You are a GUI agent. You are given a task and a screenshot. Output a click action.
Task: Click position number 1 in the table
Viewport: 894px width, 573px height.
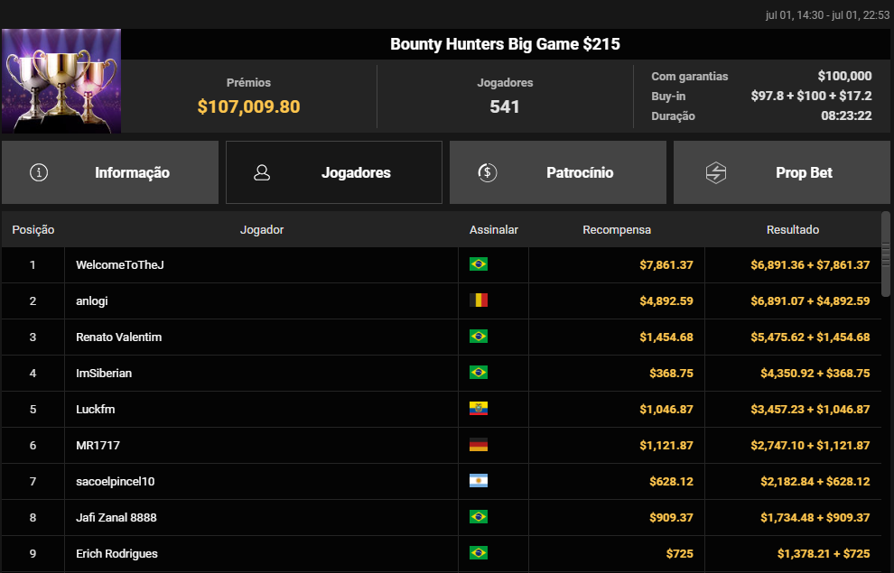(x=33, y=265)
